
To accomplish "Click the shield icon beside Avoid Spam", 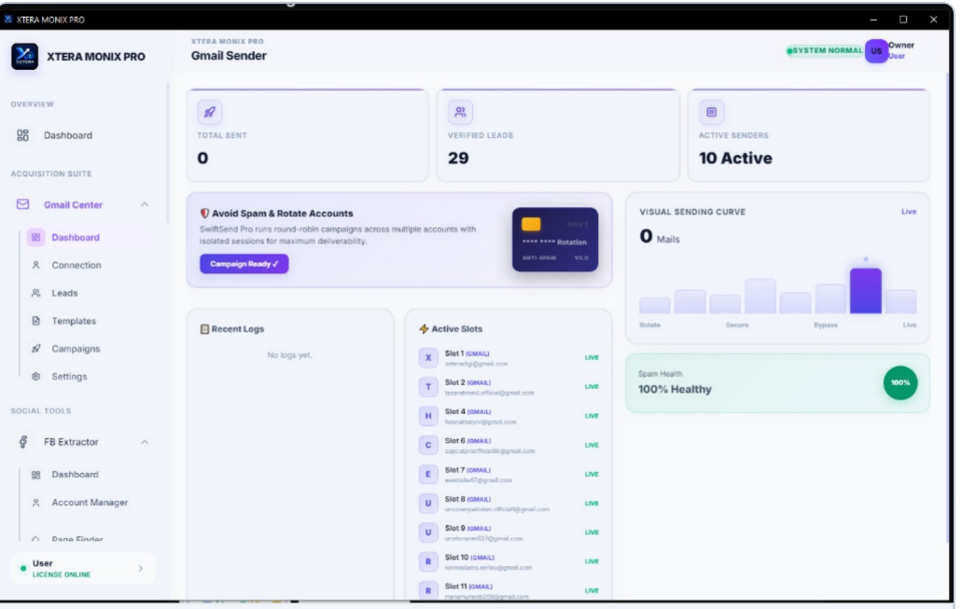I will click(x=204, y=213).
